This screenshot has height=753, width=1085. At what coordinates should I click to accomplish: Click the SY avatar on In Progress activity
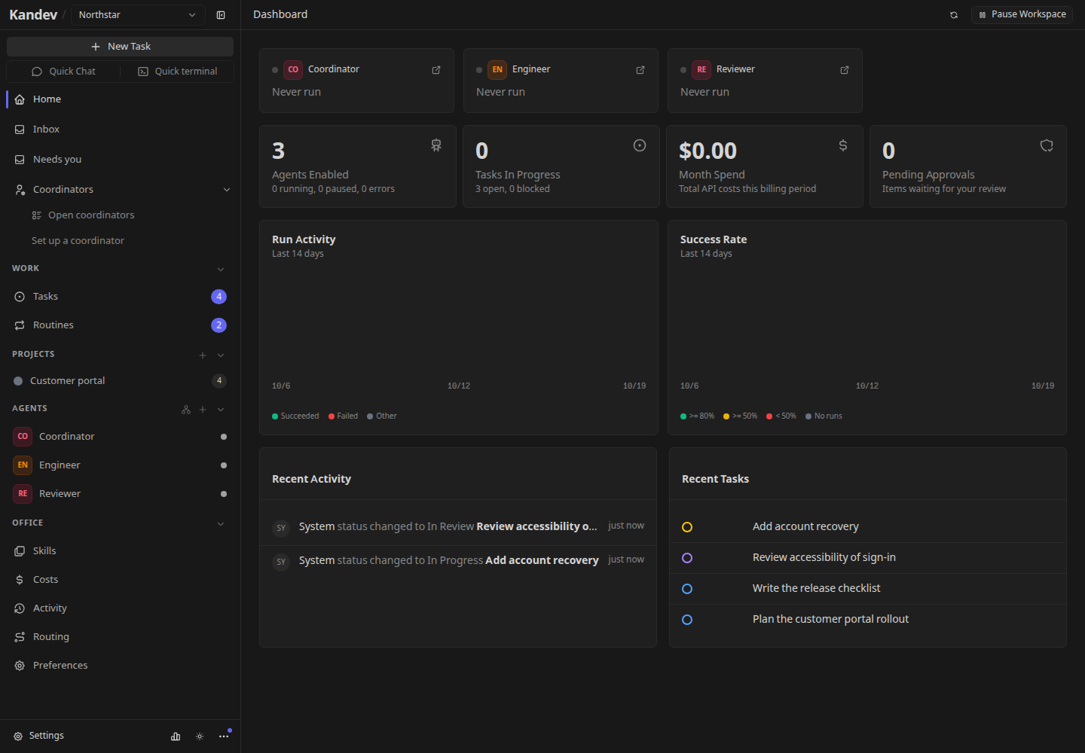click(281, 562)
